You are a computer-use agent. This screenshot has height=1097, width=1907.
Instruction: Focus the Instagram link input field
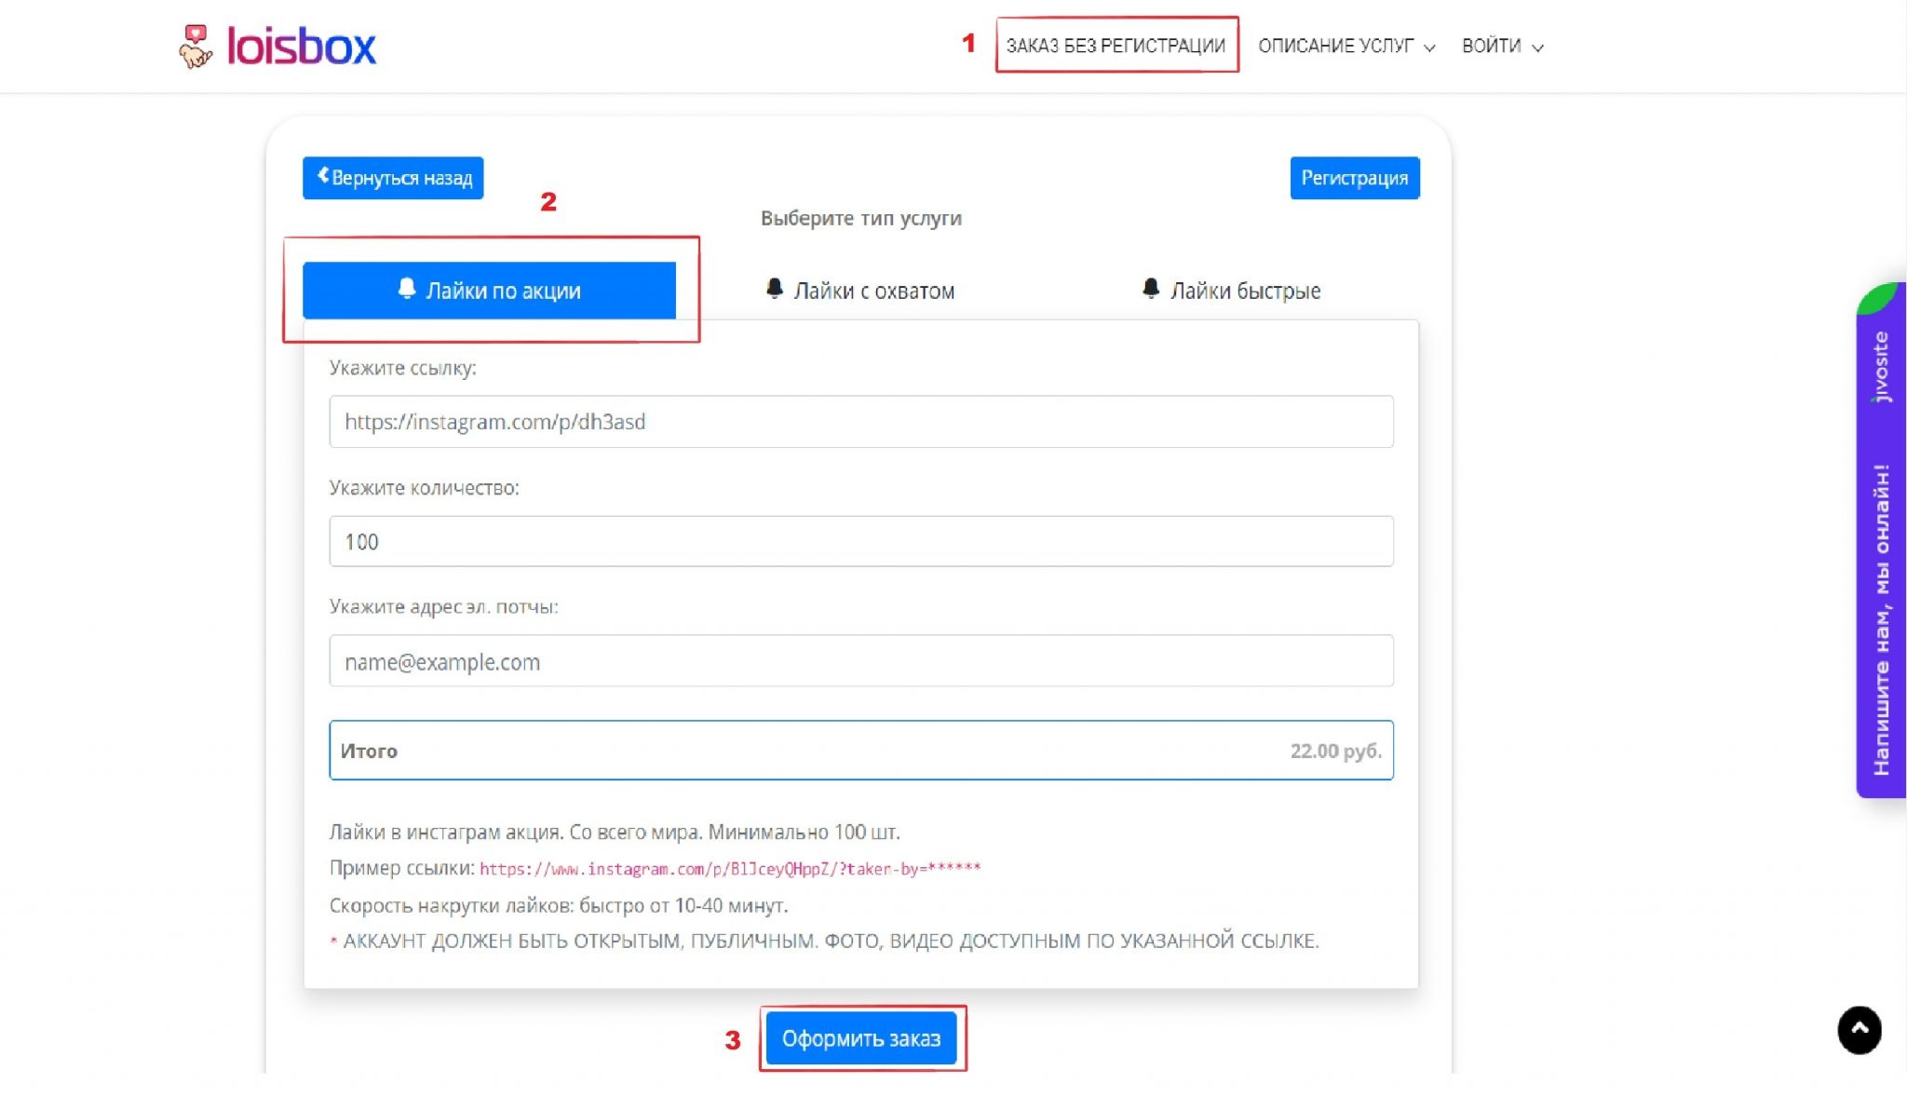[x=861, y=422]
